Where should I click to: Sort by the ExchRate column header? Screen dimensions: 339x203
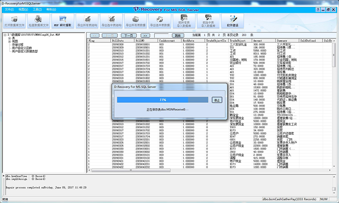pos(193,41)
